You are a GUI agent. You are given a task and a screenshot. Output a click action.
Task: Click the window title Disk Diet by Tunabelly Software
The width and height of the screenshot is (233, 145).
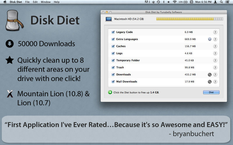(x=163, y=12)
